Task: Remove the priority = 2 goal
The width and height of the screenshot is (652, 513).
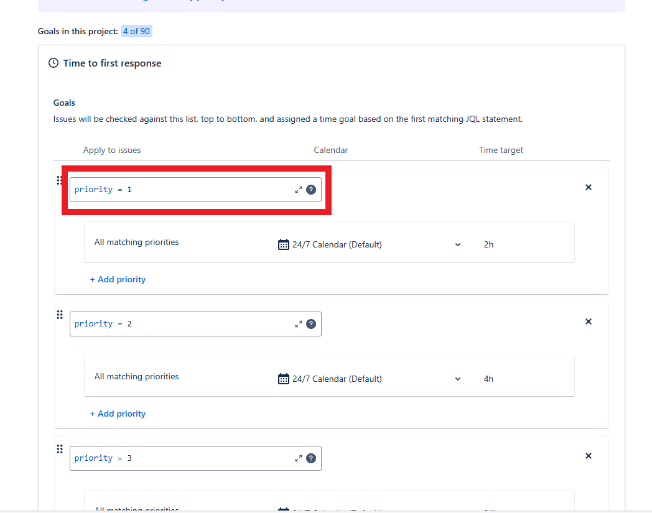Action: (x=589, y=321)
